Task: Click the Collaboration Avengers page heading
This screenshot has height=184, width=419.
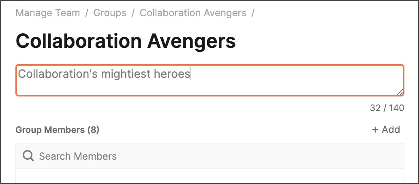Action: (126, 41)
